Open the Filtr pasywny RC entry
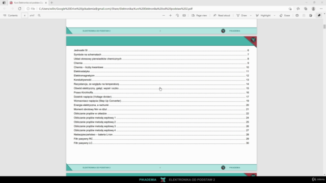The width and height of the screenshot is (326, 183). [x=161, y=139]
